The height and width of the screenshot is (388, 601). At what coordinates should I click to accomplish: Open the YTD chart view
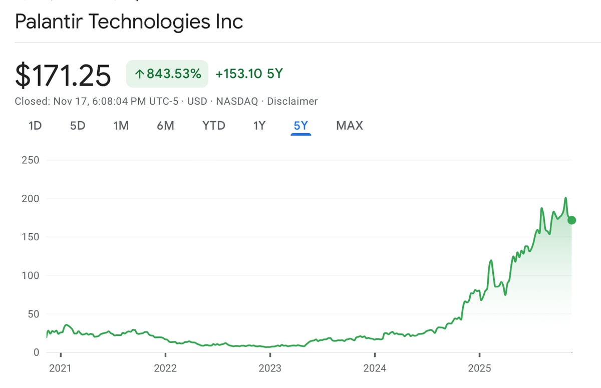pos(214,125)
